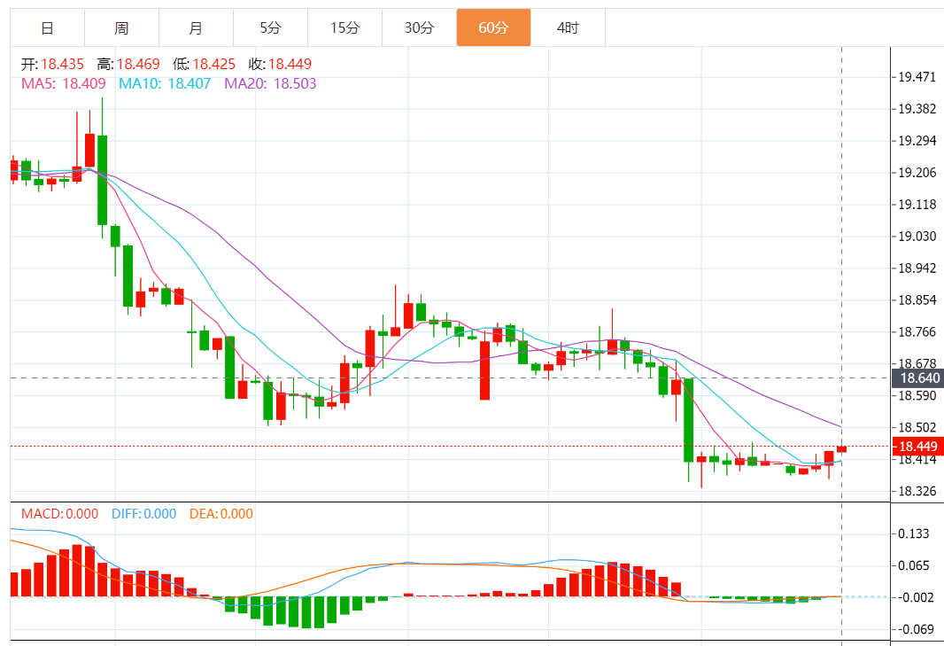Screen dimensions: 944x646
Task: Click the 开: 18.435 open price value
Action: [52, 64]
